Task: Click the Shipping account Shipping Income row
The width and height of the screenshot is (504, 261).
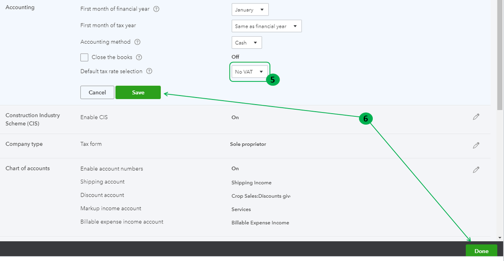Action: click(x=102, y=182)
